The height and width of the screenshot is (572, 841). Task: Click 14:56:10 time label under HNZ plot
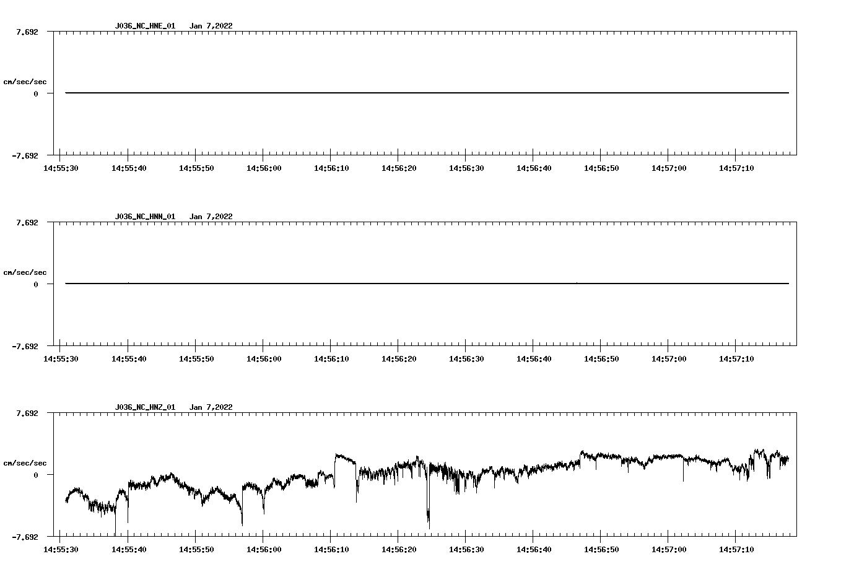pos(331,550)
